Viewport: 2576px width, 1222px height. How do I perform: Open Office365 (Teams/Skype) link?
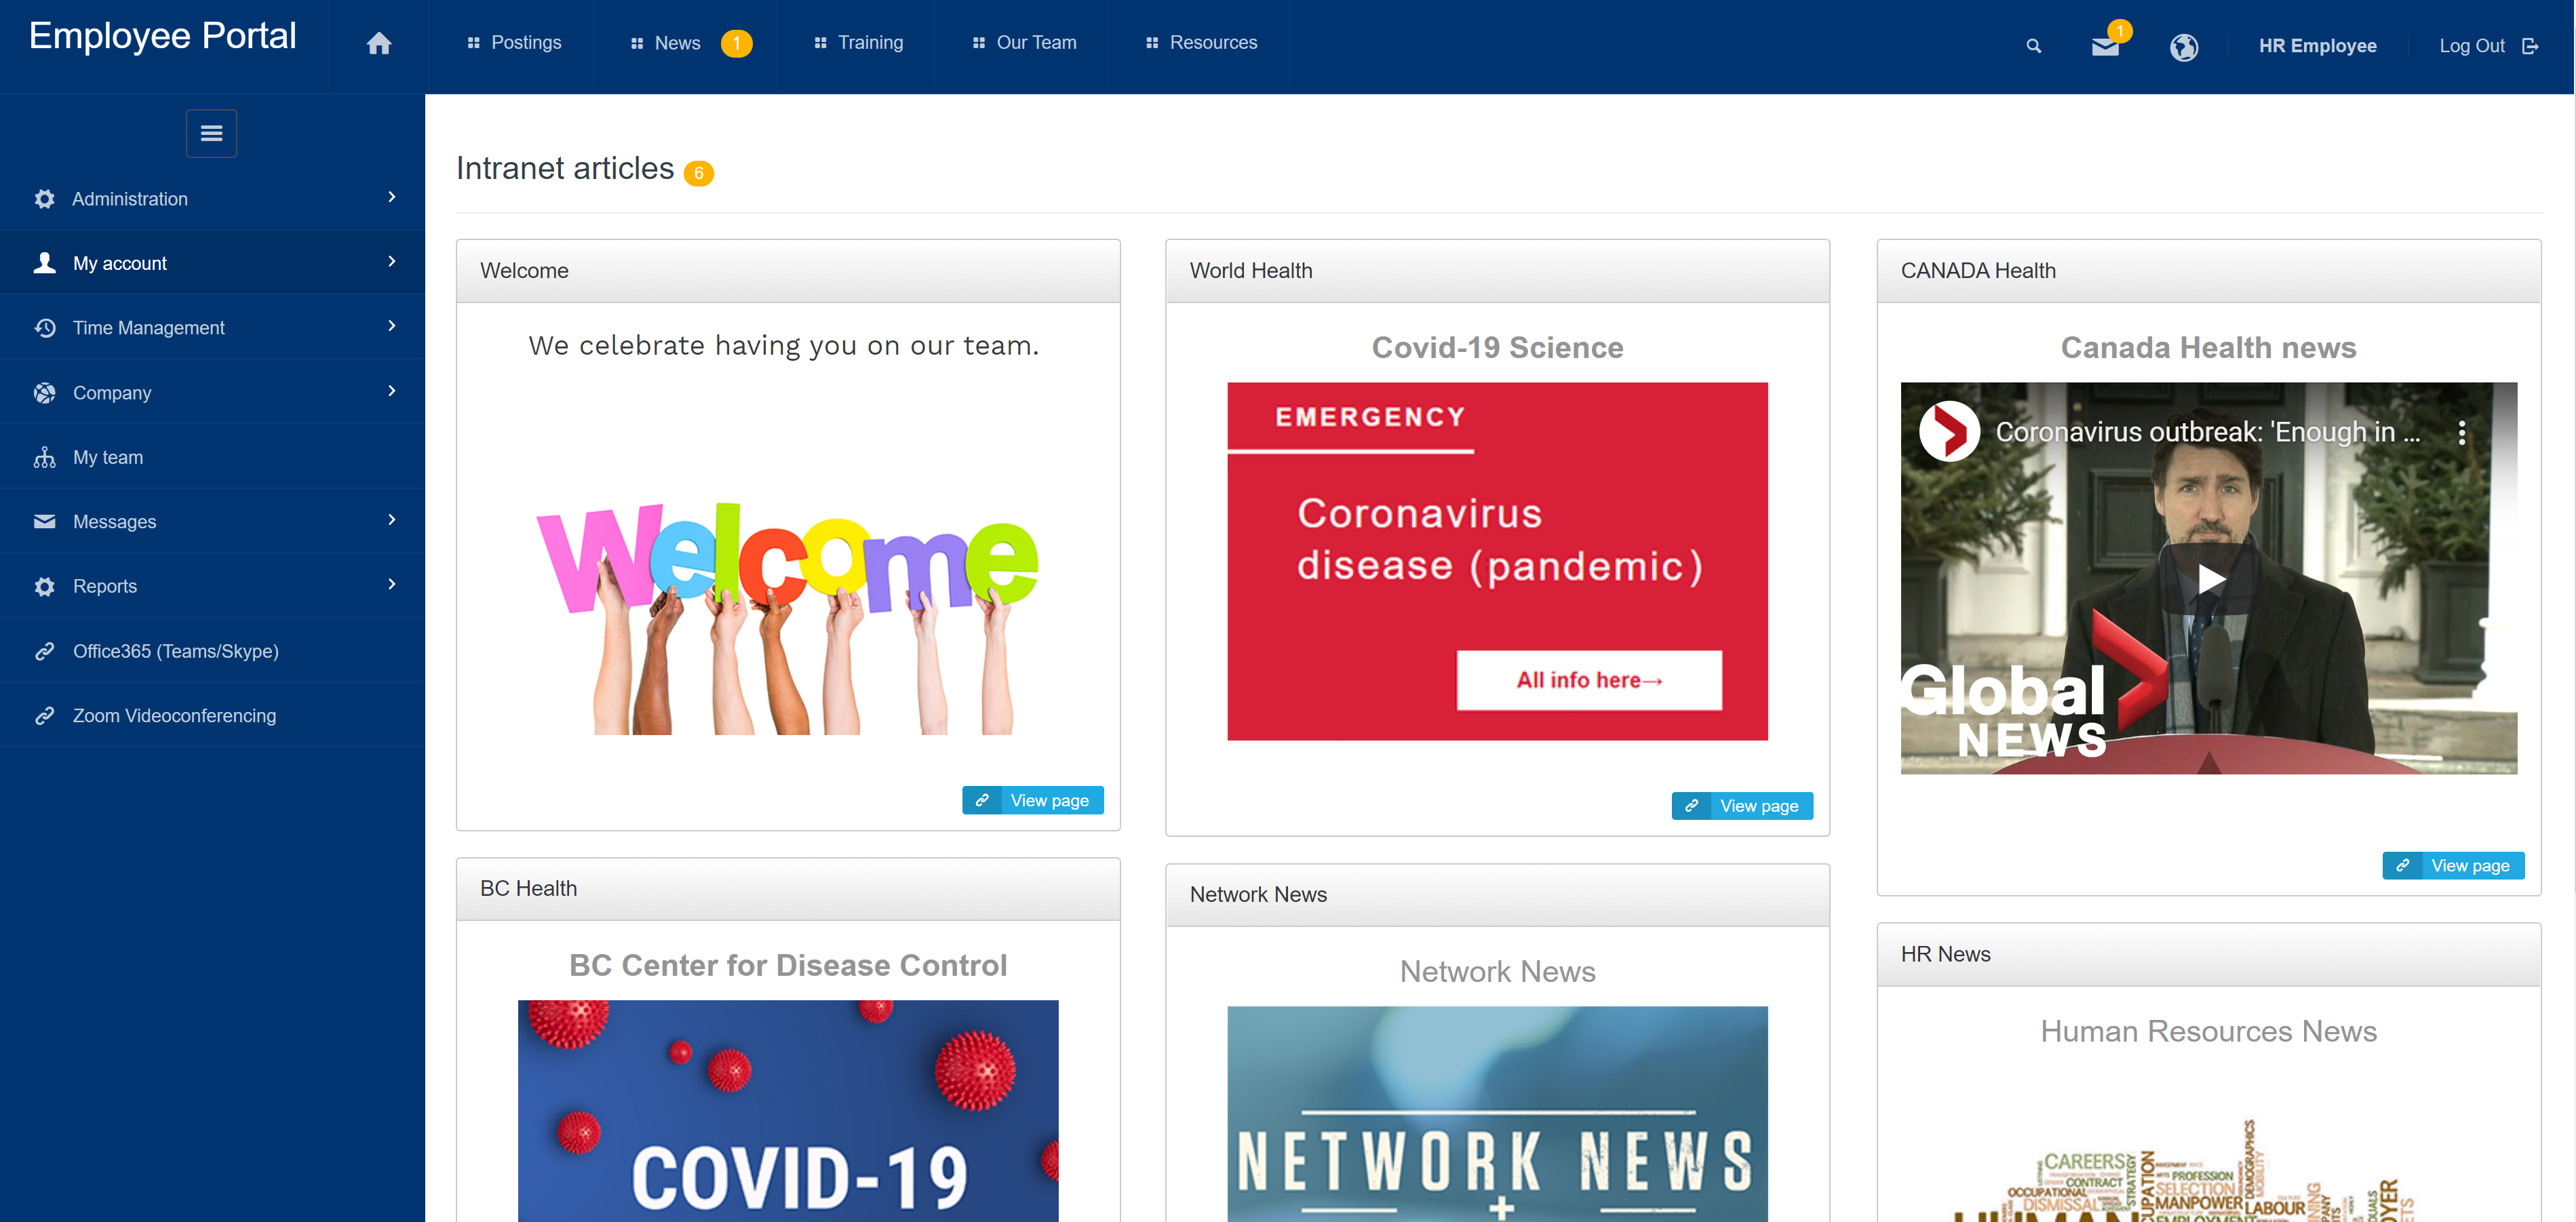(x=212, y=651)
